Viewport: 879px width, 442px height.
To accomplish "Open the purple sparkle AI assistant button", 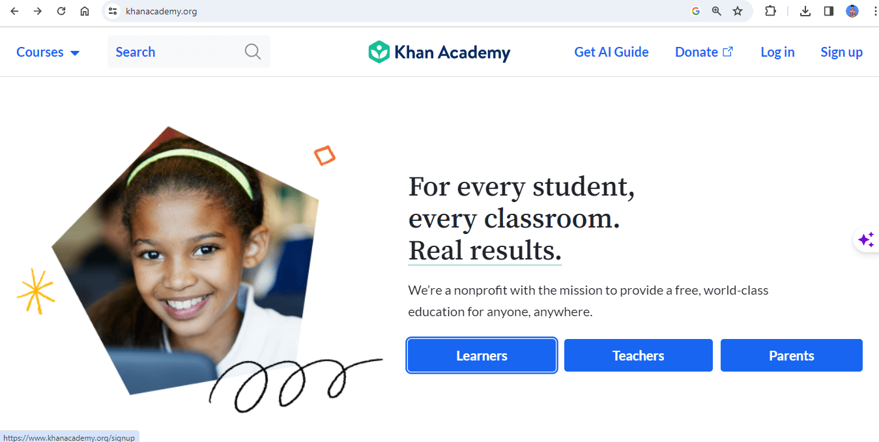I will tap(866, 240).
